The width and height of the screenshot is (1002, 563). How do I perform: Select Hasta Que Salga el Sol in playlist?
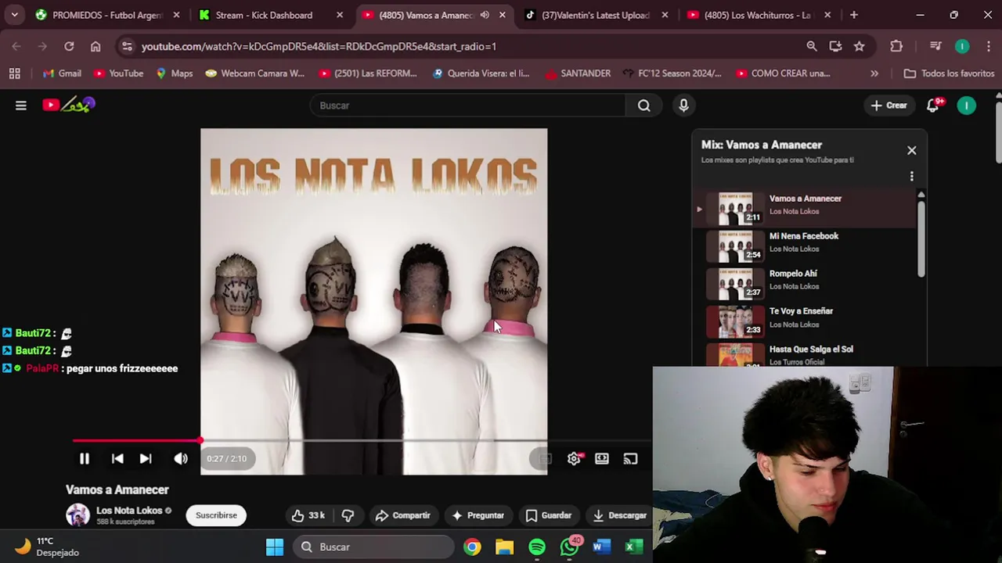[x=803, y=353]
